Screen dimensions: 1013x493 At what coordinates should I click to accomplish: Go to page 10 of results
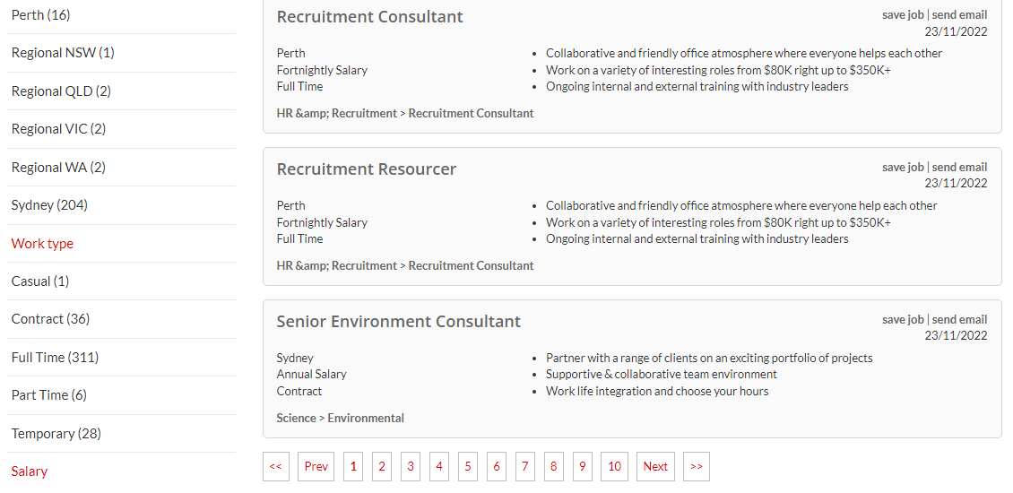point(614,466)
